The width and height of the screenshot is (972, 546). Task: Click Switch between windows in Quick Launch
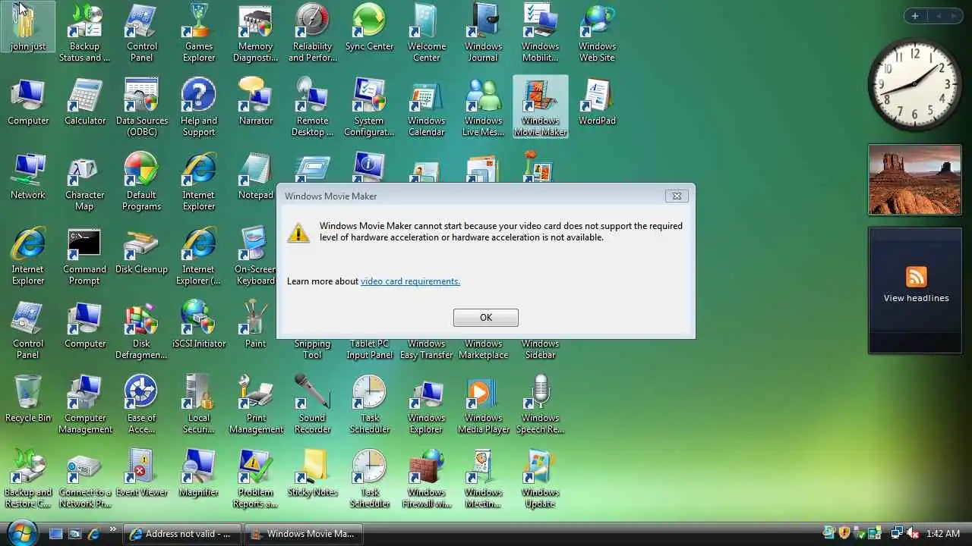click(x=74, y=534)
